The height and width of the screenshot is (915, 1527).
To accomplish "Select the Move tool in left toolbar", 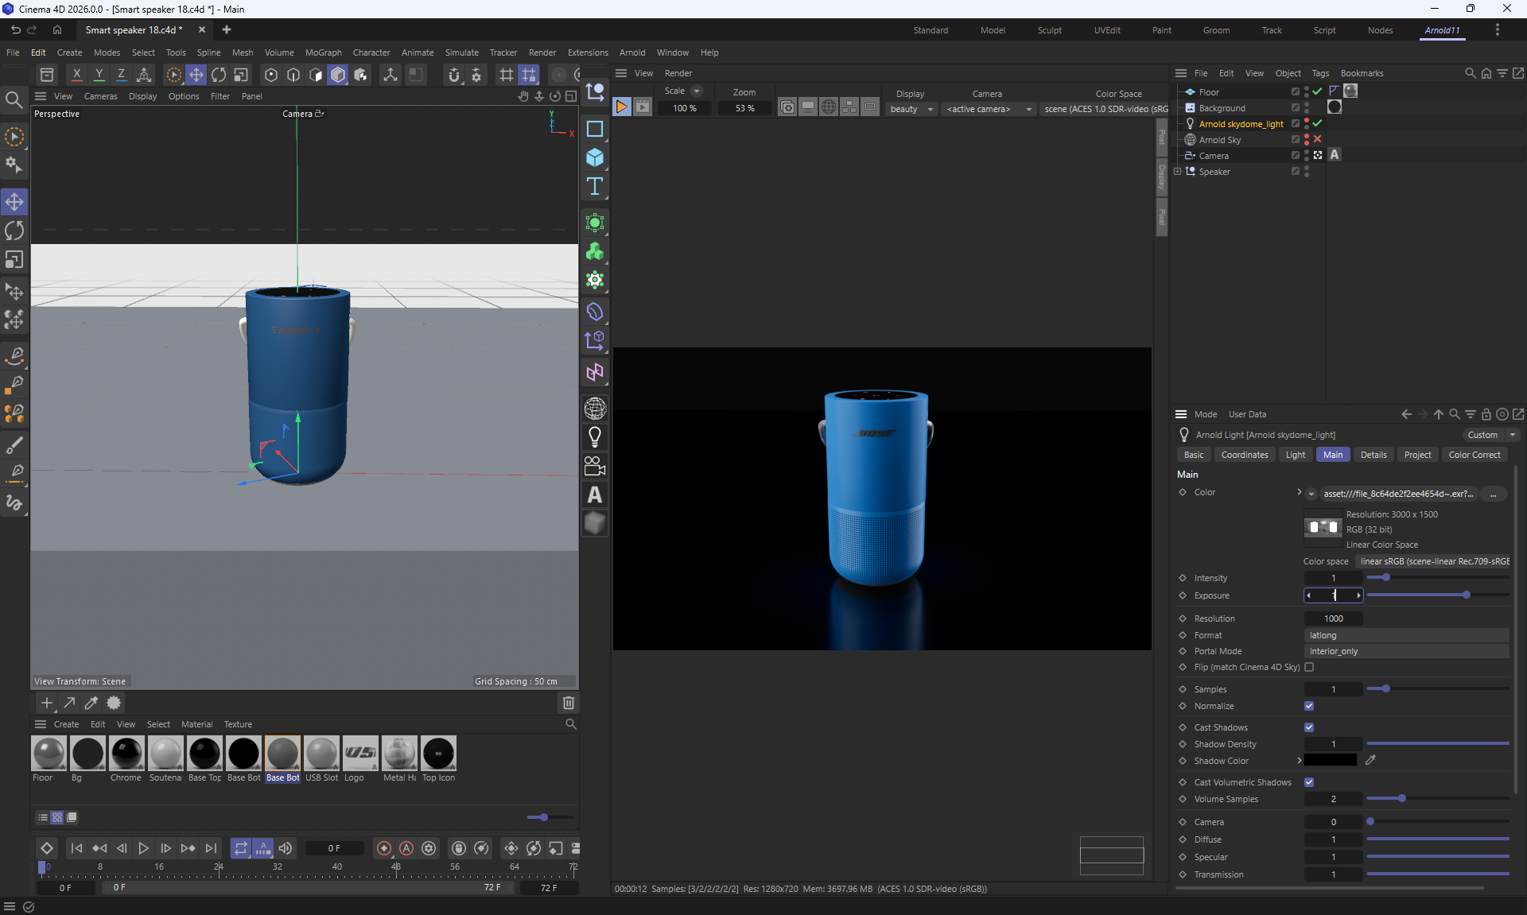I will [x=14, y=202].
